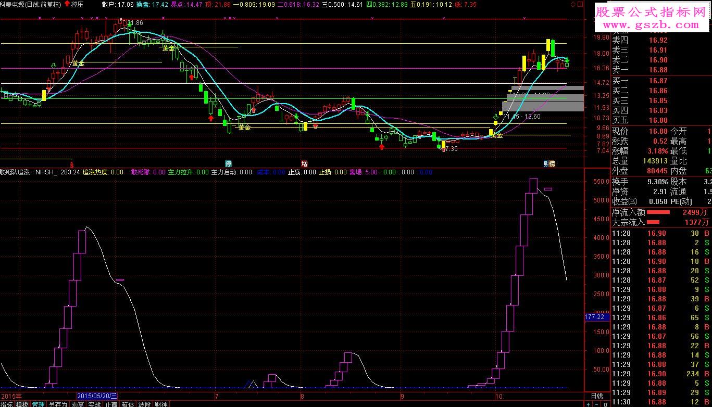Image resolution: width=712 pixels, height=407 pixels.
Task: Click the plus zoom-in button
Action: [589, 404]
